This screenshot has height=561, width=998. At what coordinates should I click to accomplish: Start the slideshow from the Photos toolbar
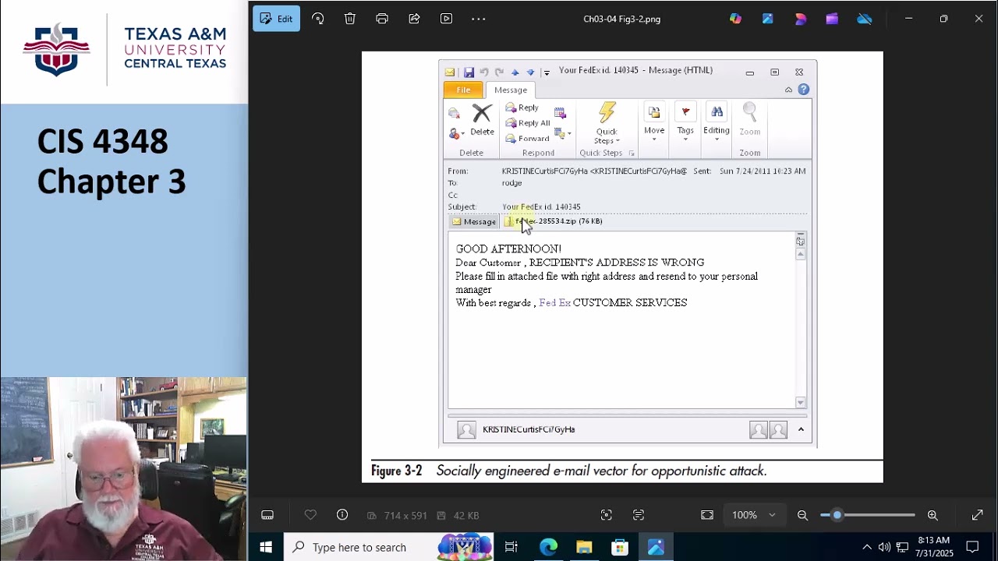coord(446,19)
